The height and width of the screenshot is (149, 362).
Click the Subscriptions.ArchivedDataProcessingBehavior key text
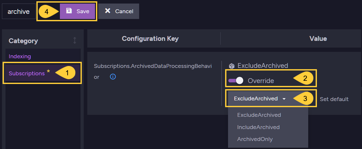153,71
